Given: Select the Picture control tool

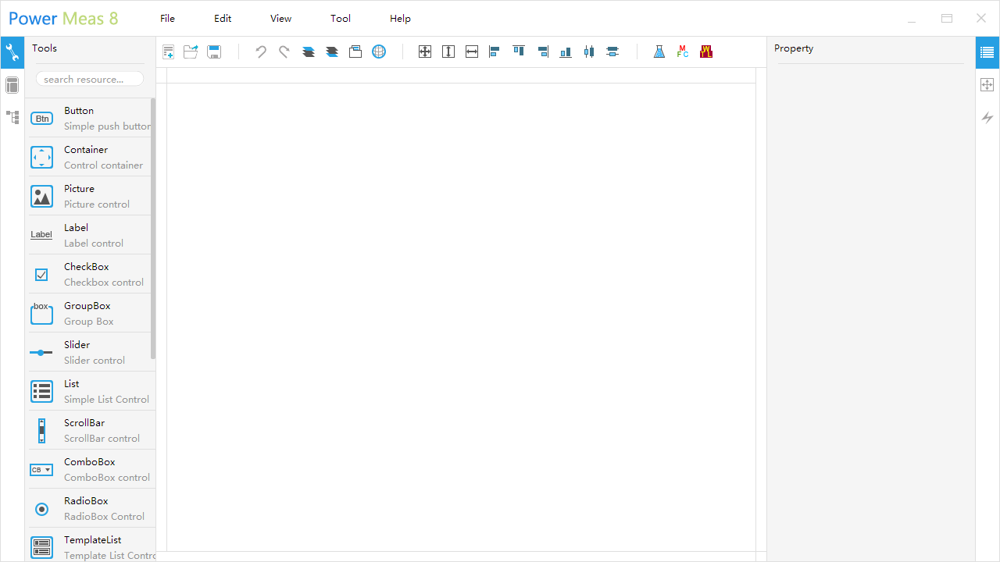Looking at the screenshot, I should coord(91,196).
